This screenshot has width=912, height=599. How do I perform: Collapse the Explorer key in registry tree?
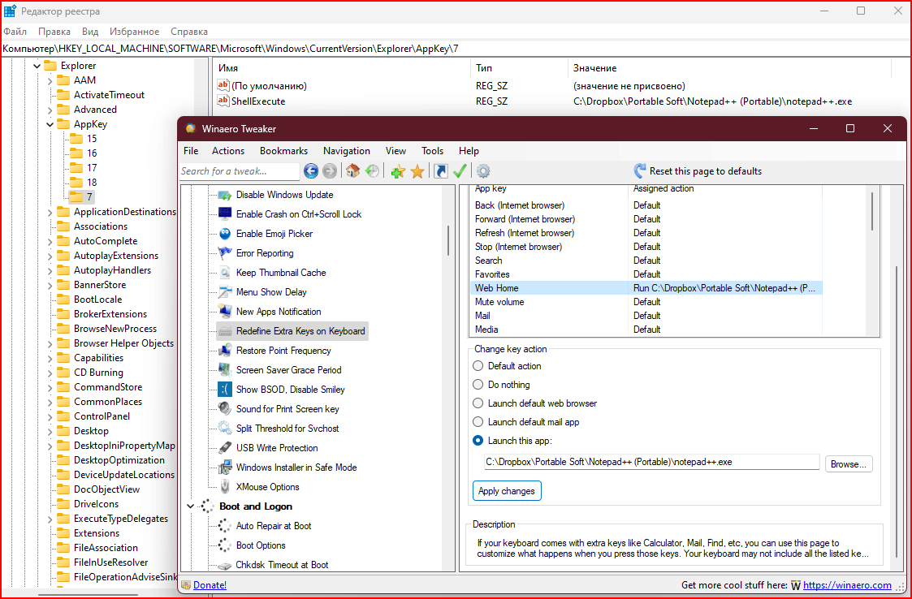(x=37, y=66)
